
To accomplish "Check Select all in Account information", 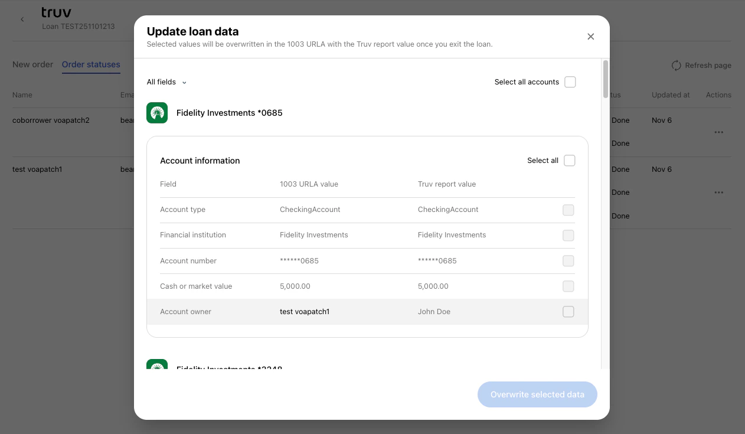I will (x=569, y=160).
